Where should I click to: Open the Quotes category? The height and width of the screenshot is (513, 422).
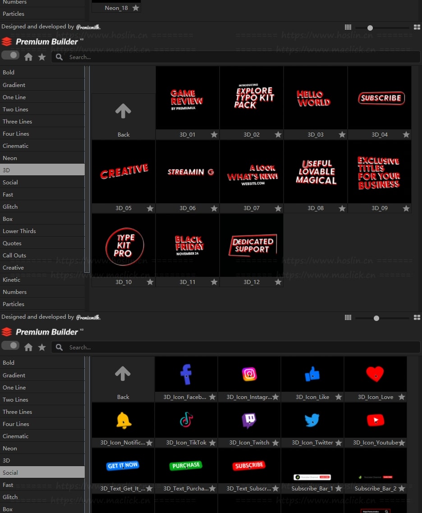(42, 243)
